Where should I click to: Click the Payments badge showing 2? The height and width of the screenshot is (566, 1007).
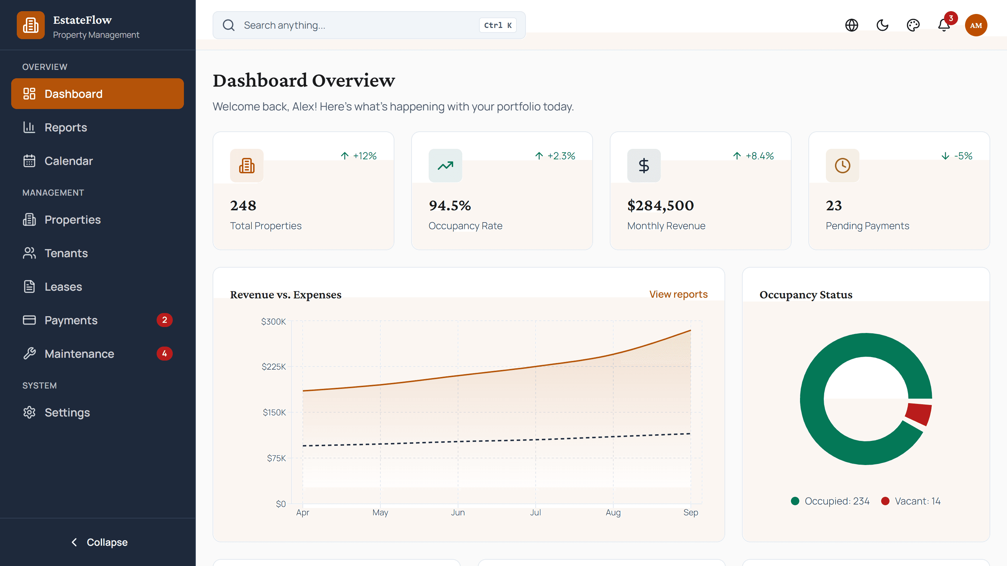[x=165, y=320]
